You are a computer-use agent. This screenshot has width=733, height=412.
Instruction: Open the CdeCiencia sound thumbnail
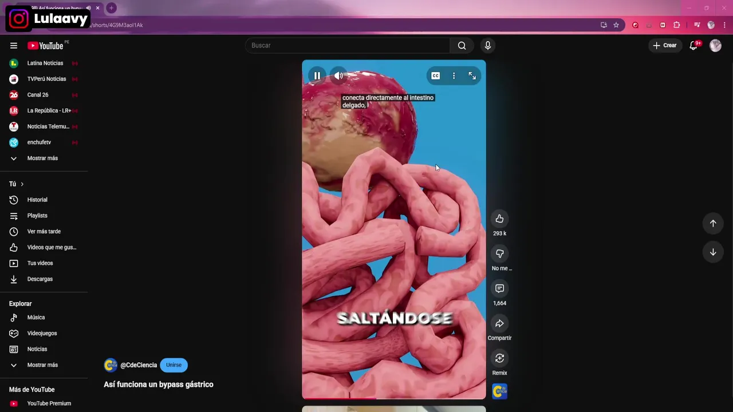tap(499, 391)
